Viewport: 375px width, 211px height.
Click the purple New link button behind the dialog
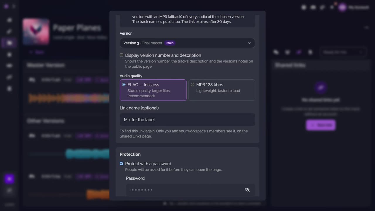coord(321,125)
